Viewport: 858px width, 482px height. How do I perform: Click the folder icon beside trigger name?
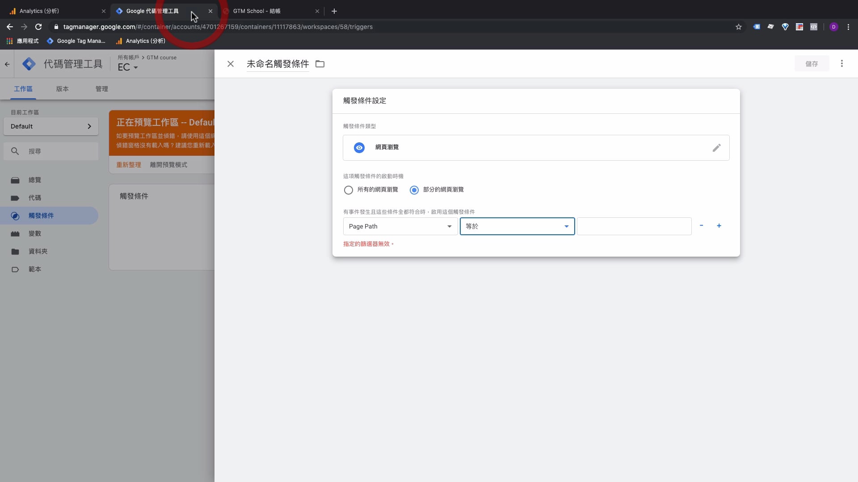320,64
